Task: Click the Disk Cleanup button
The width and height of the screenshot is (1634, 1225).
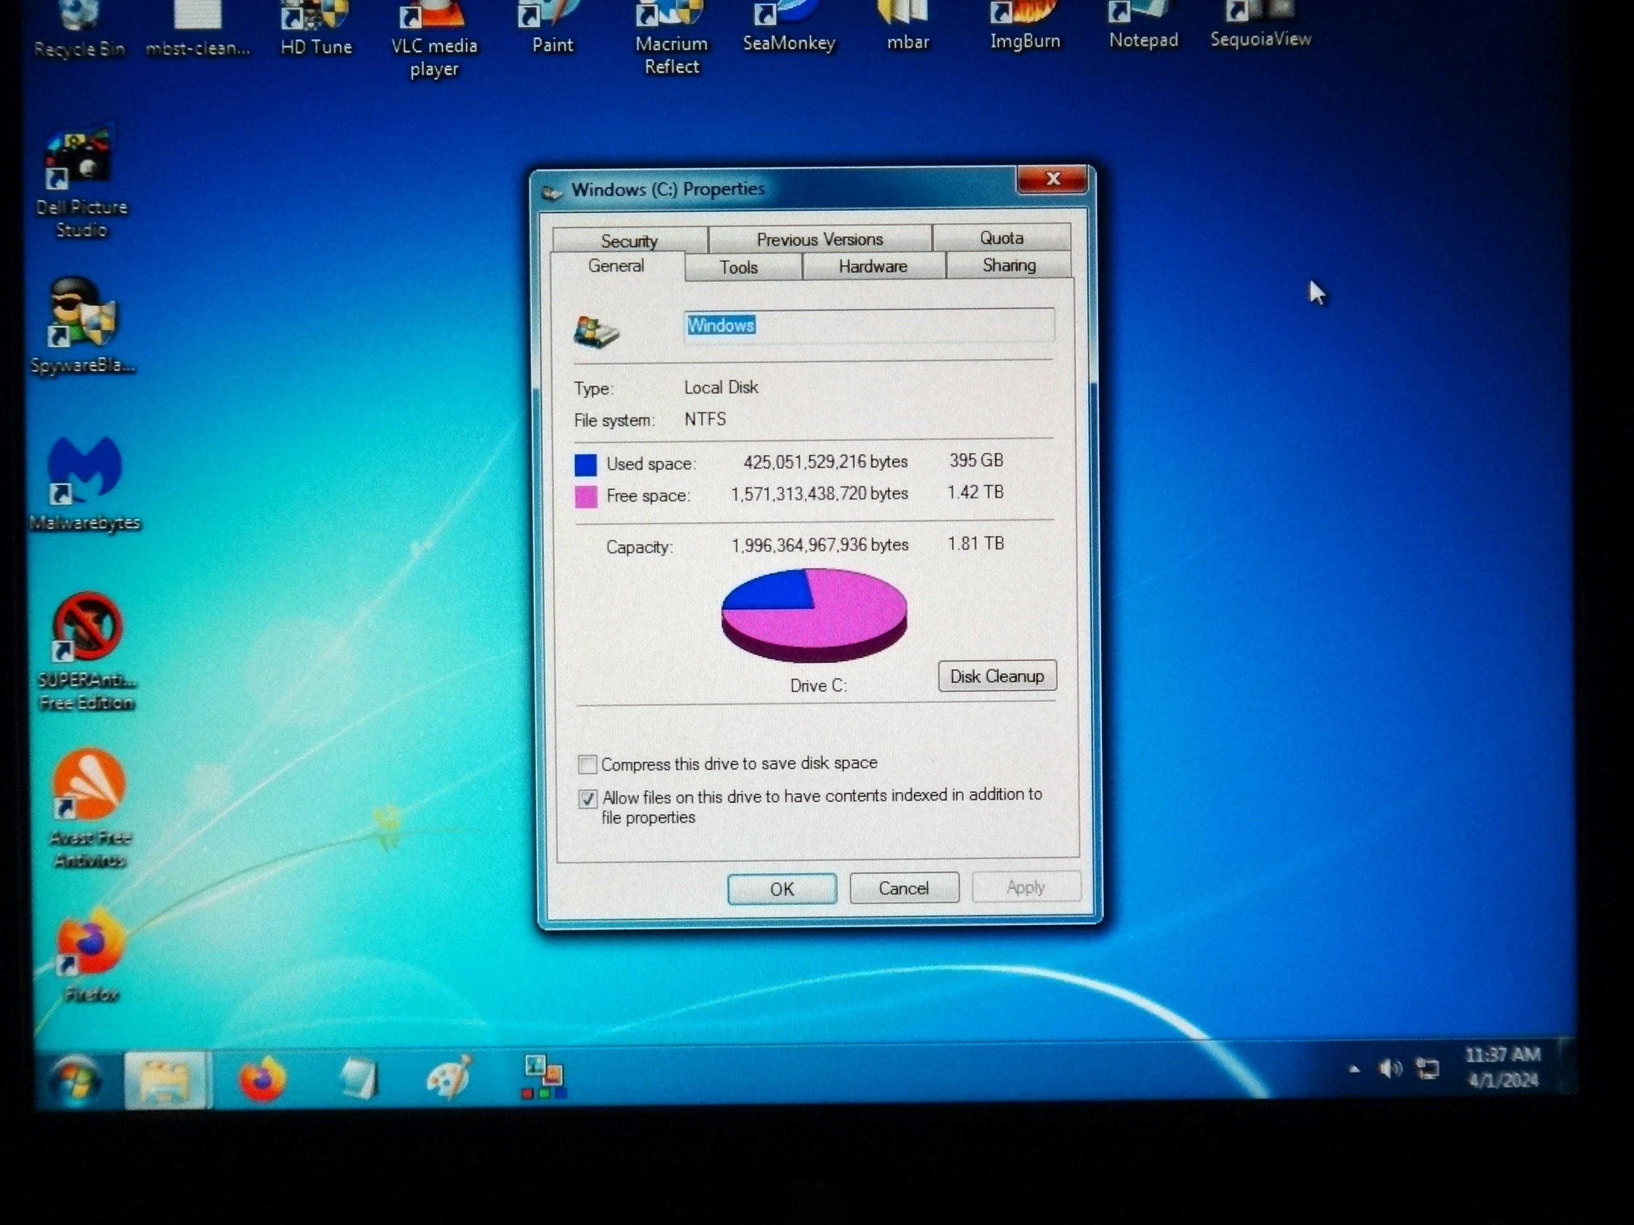Action: [997, 676]
